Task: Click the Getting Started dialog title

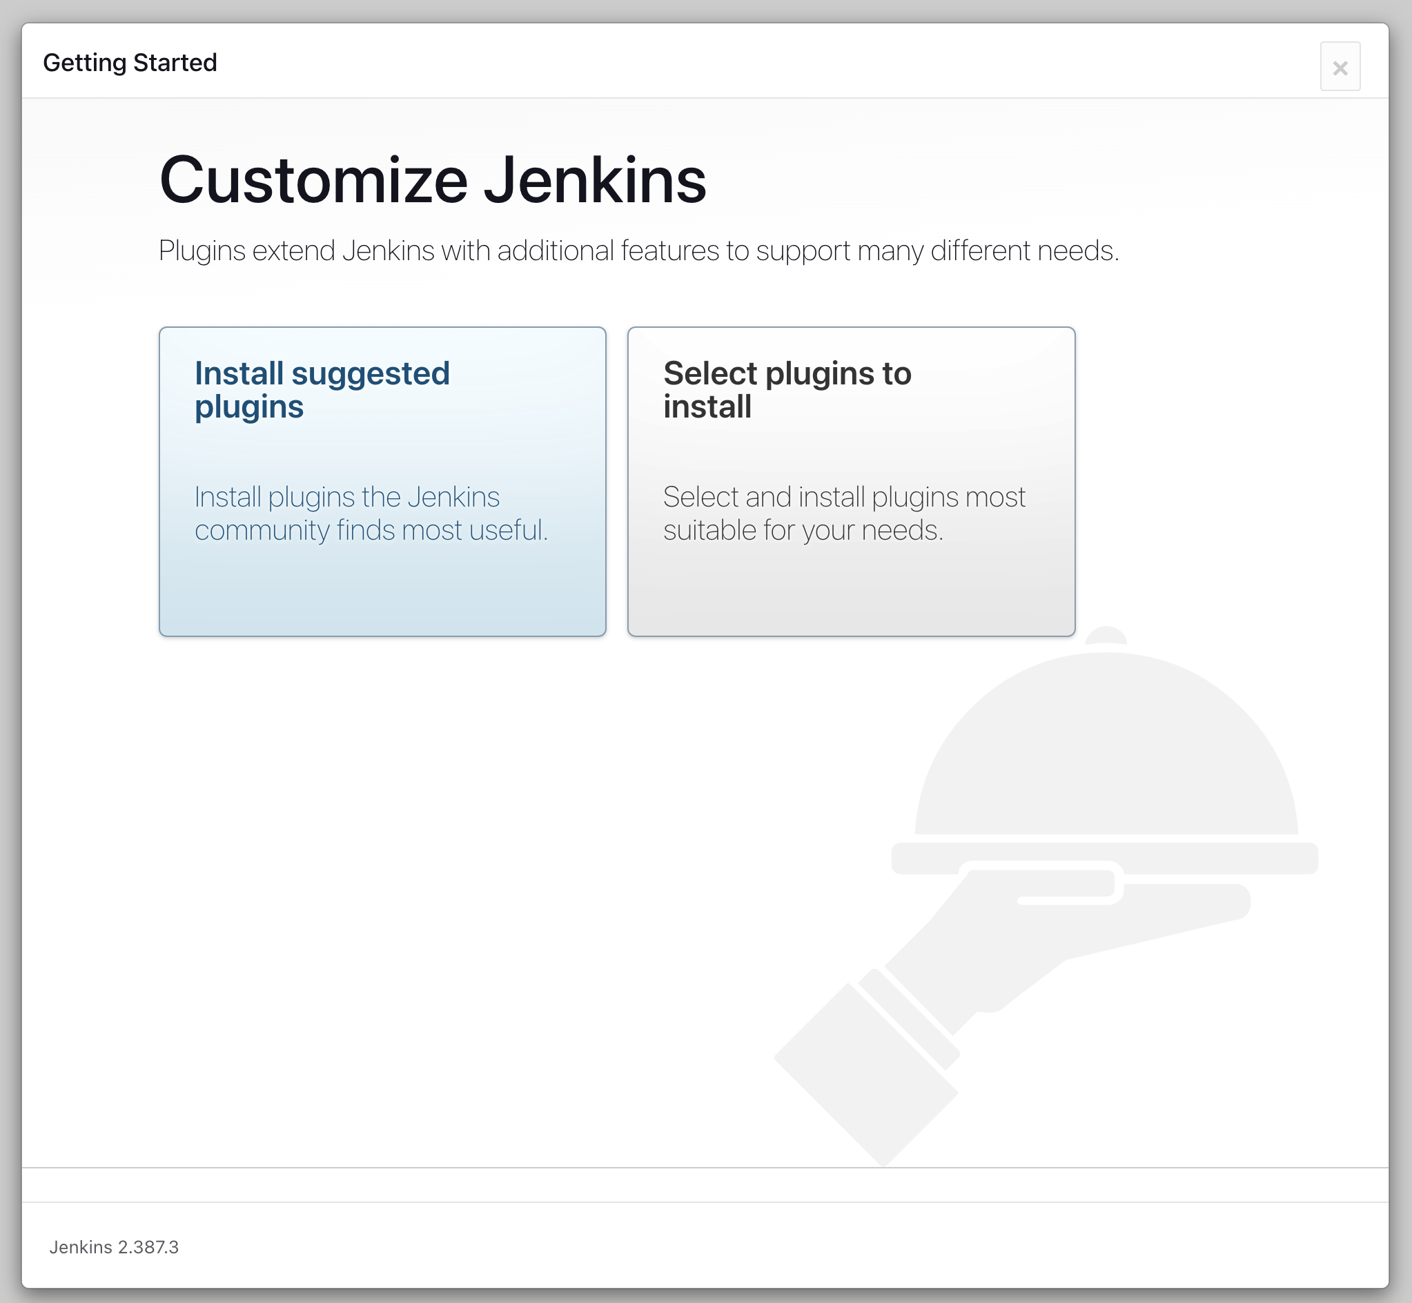Action: 130,63
